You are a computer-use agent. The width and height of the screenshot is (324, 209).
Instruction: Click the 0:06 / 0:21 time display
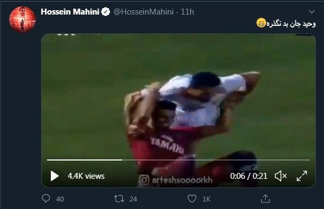pyautogui.click(x=248, y=176)
